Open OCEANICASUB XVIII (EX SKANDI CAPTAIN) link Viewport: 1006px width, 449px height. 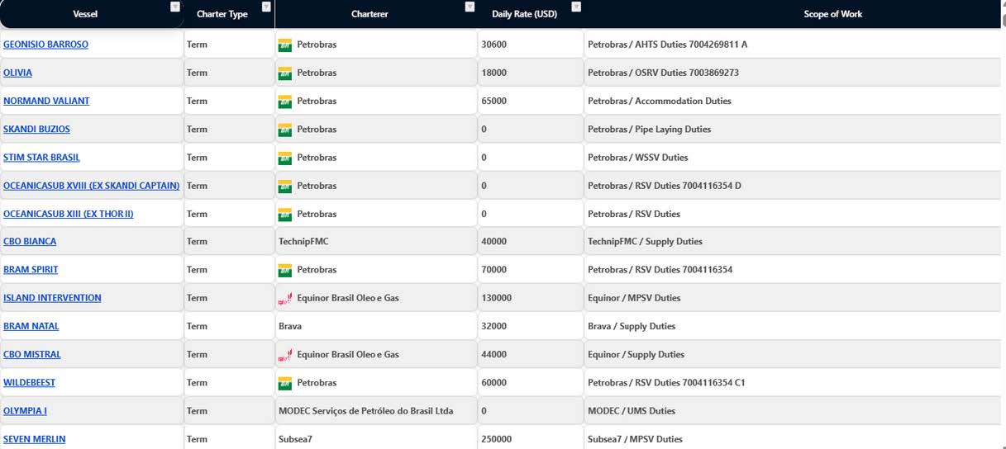pos(91,186)
